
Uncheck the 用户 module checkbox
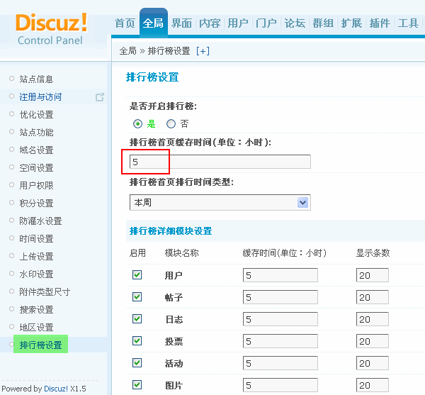pos(137,275)
